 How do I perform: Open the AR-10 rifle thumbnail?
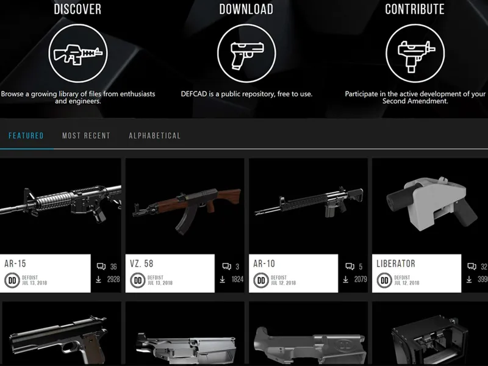tap(308, 206)
